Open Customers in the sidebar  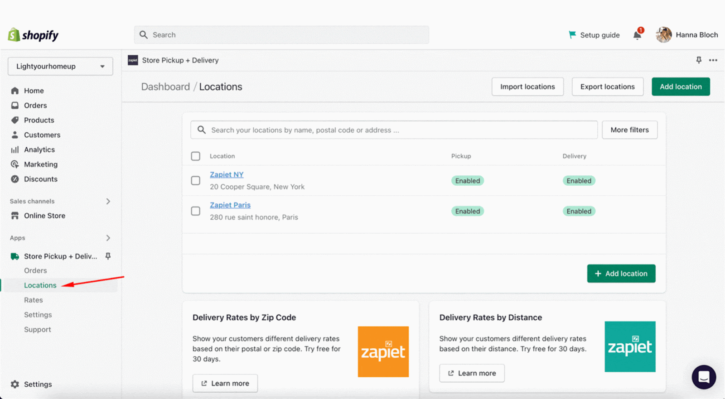42,135
